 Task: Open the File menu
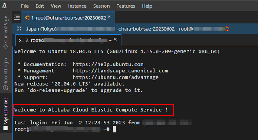(x=25, y=6)
